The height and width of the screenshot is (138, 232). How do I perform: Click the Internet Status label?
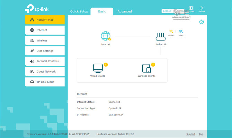[86, 102]
